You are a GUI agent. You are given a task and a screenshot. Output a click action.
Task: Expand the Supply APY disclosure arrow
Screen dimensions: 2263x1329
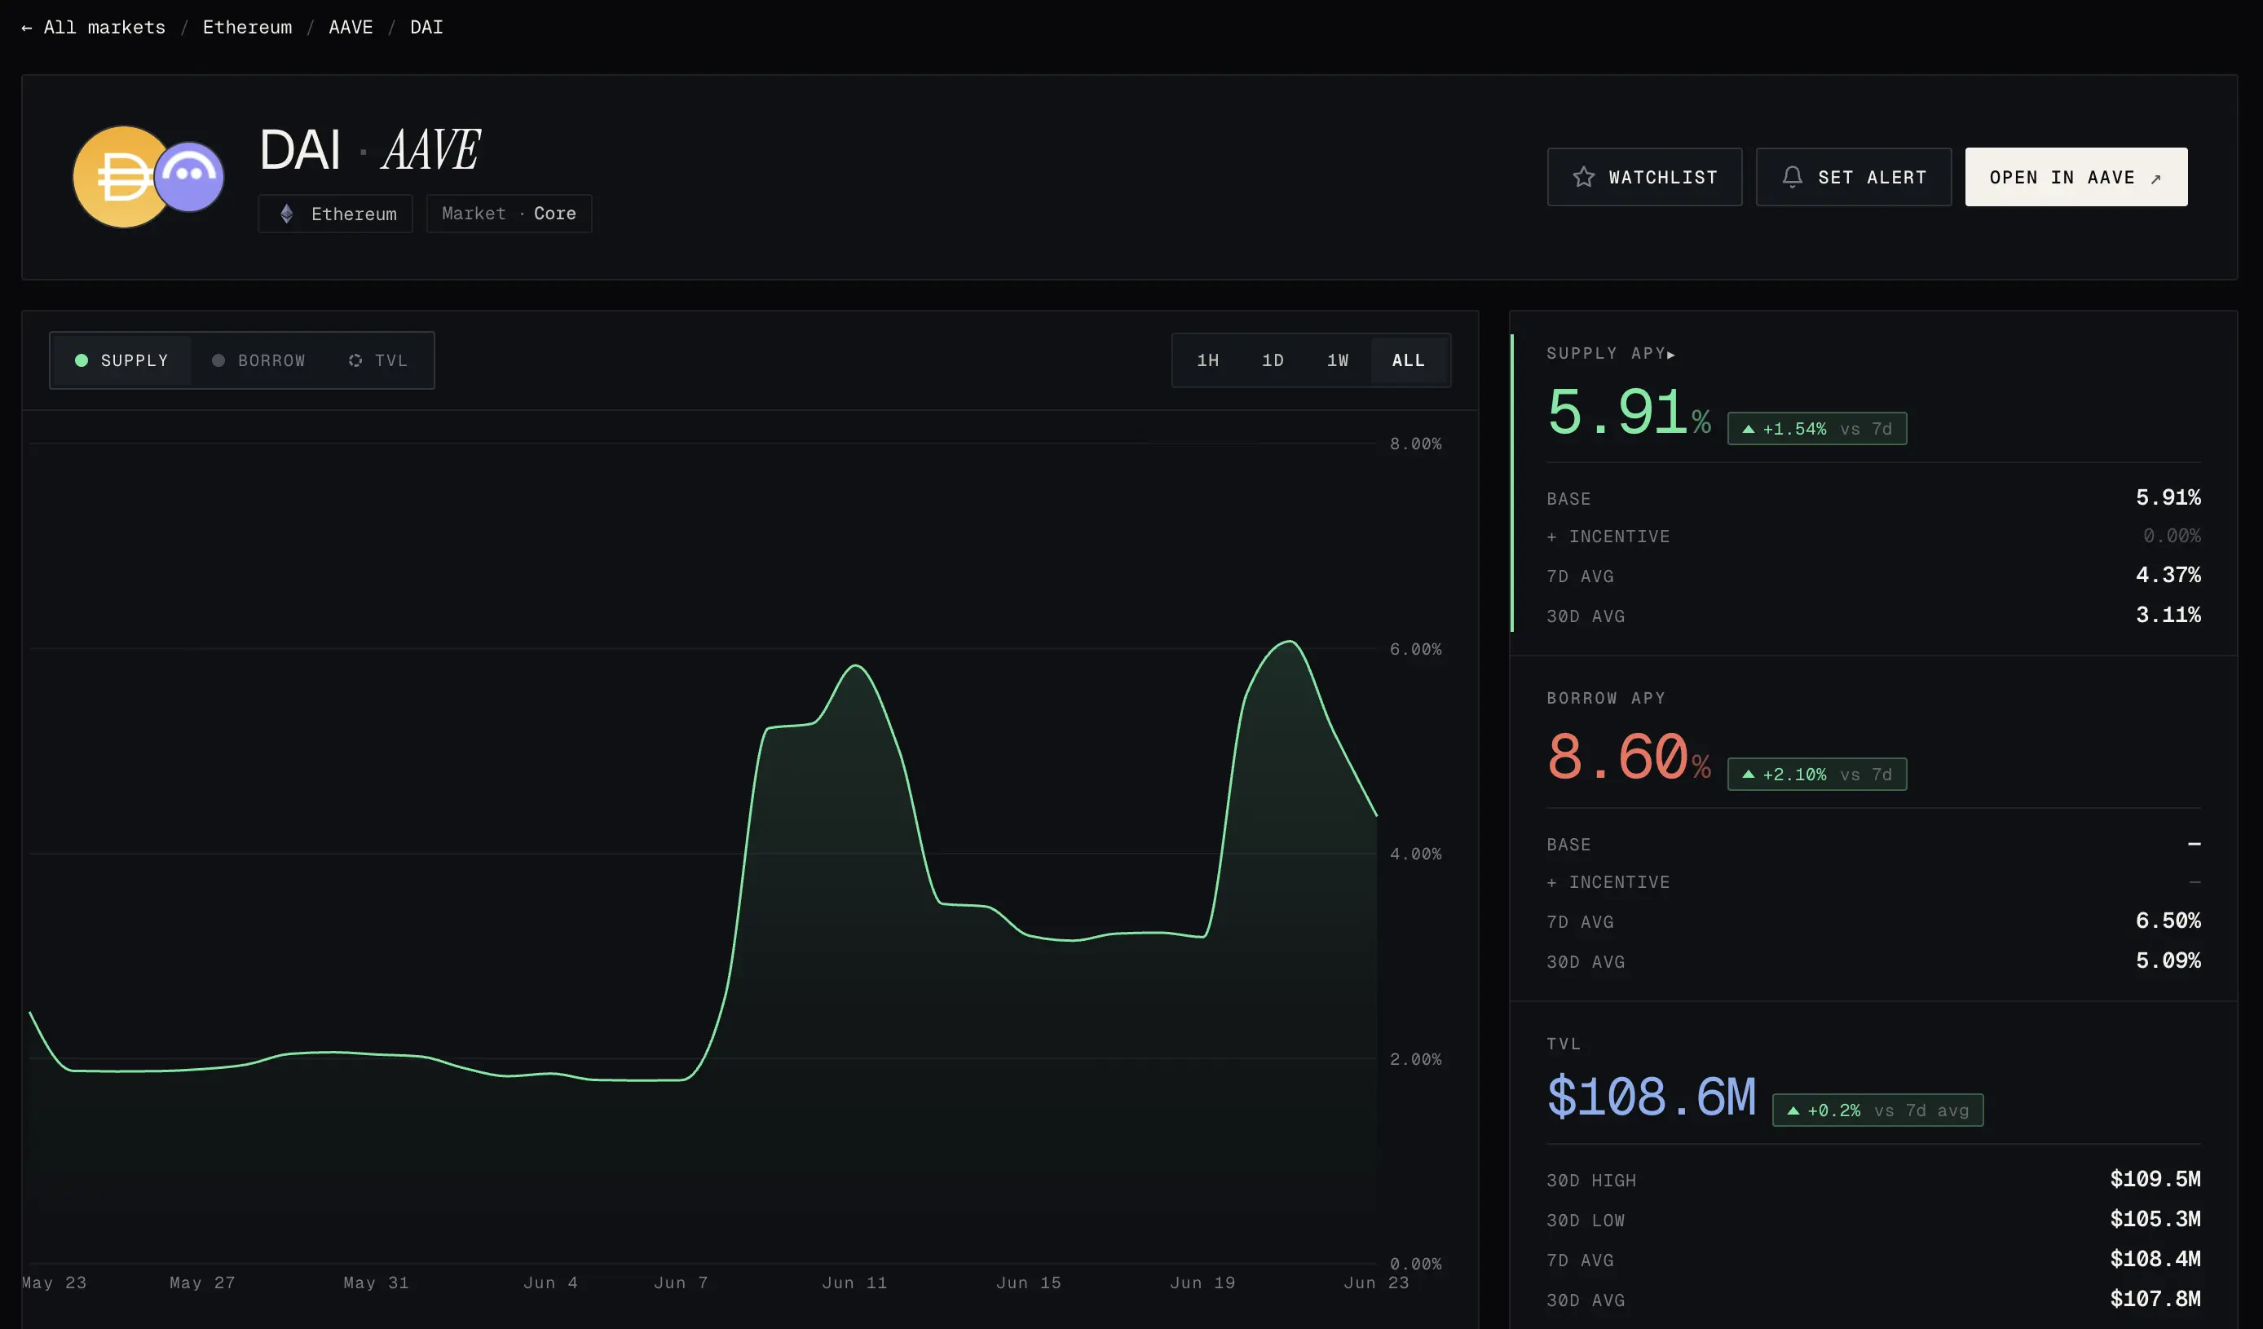click(1671, 355)
